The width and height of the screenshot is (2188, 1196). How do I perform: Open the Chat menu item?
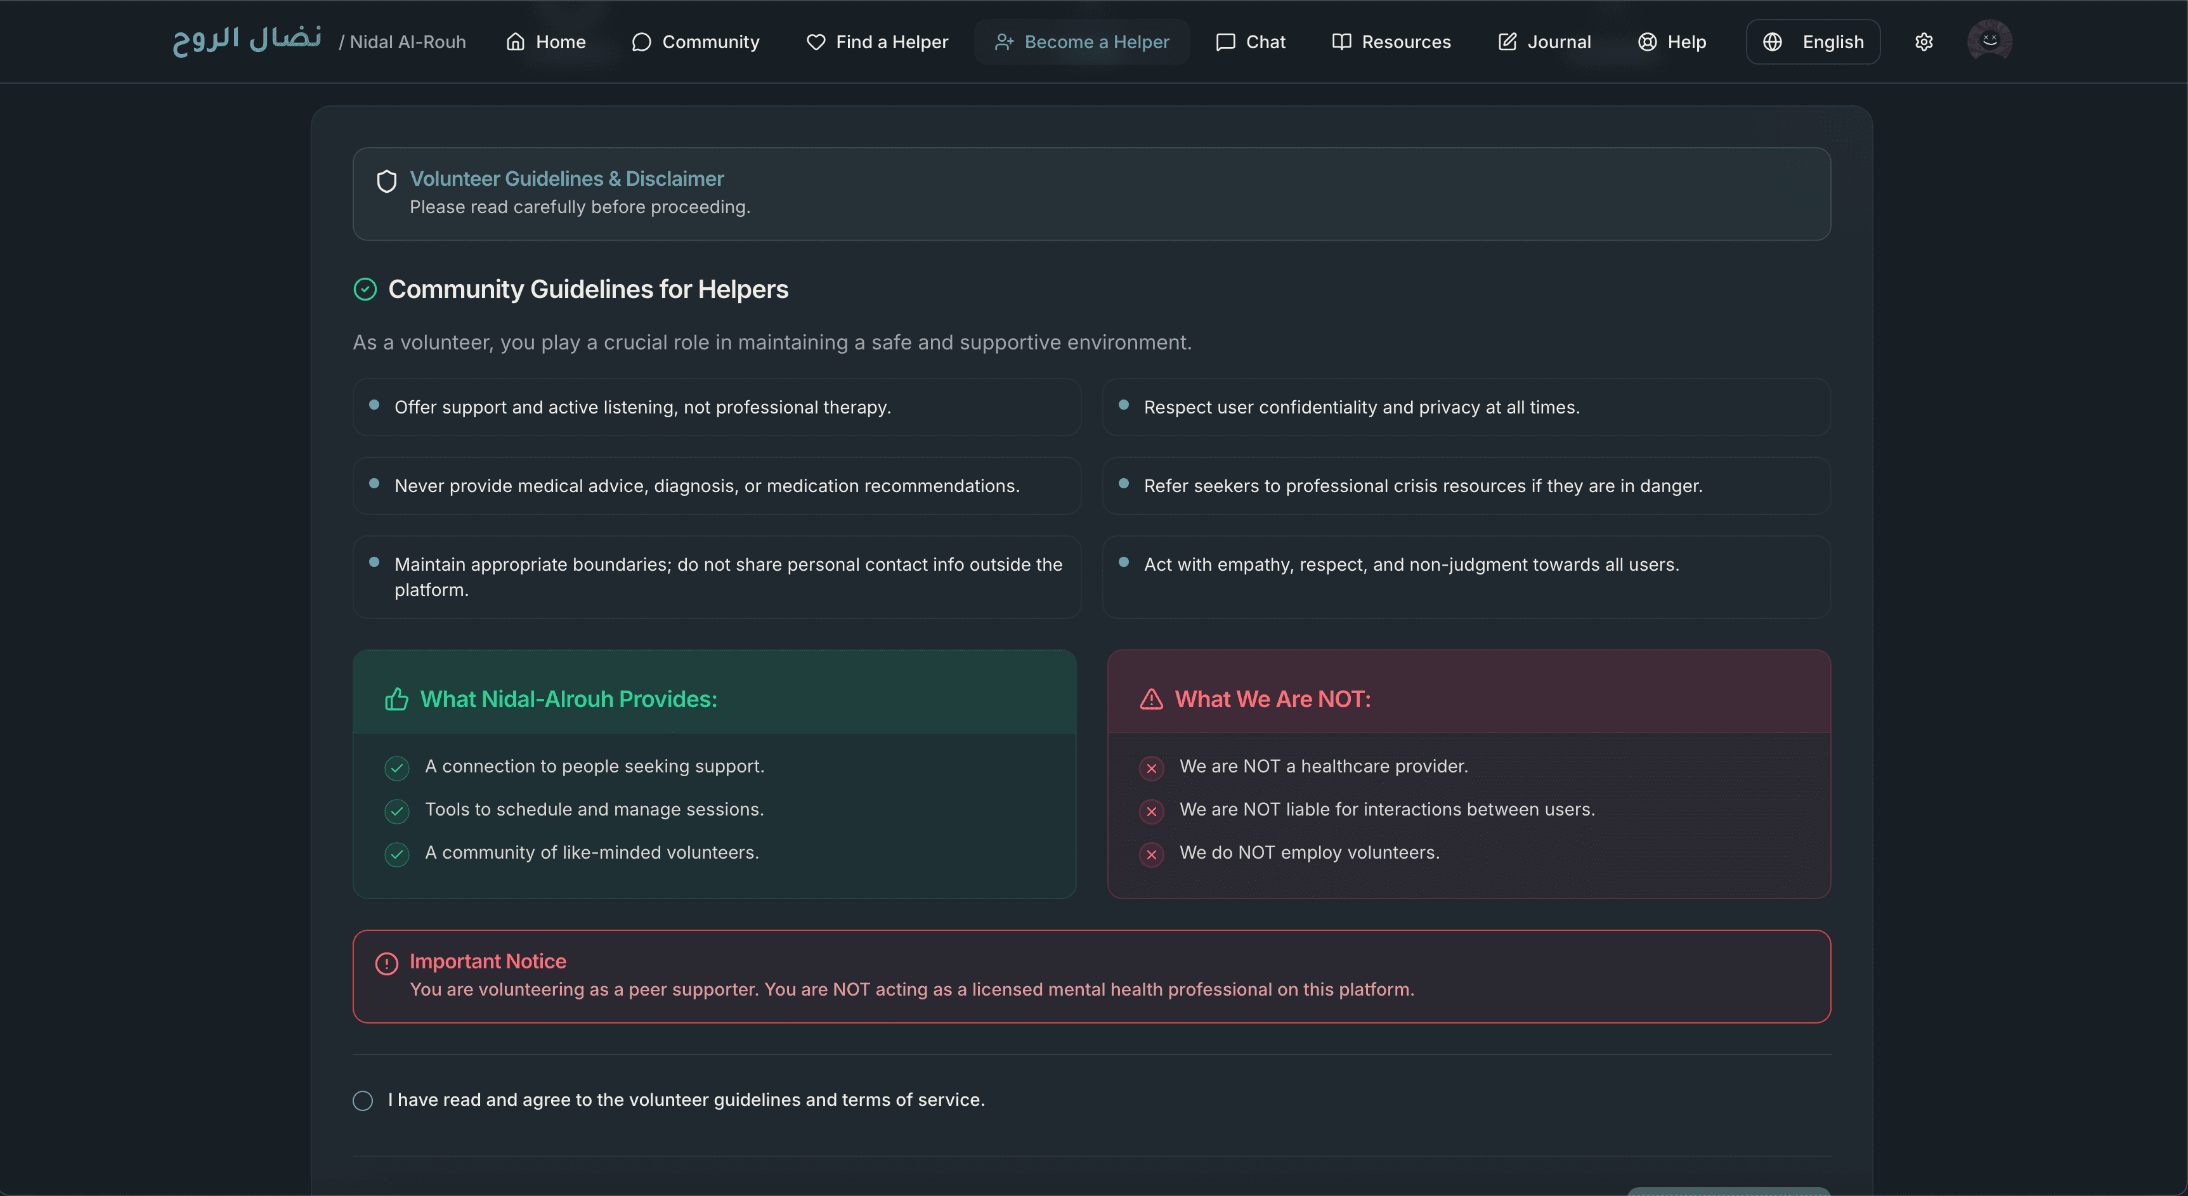coord(1250,42)
